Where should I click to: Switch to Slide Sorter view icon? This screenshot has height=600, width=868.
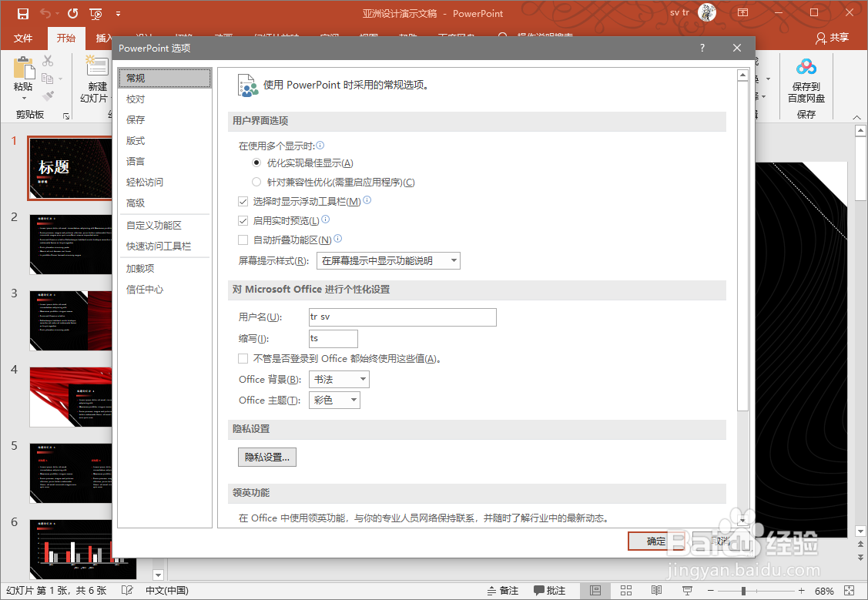click(x=626, y=591)
